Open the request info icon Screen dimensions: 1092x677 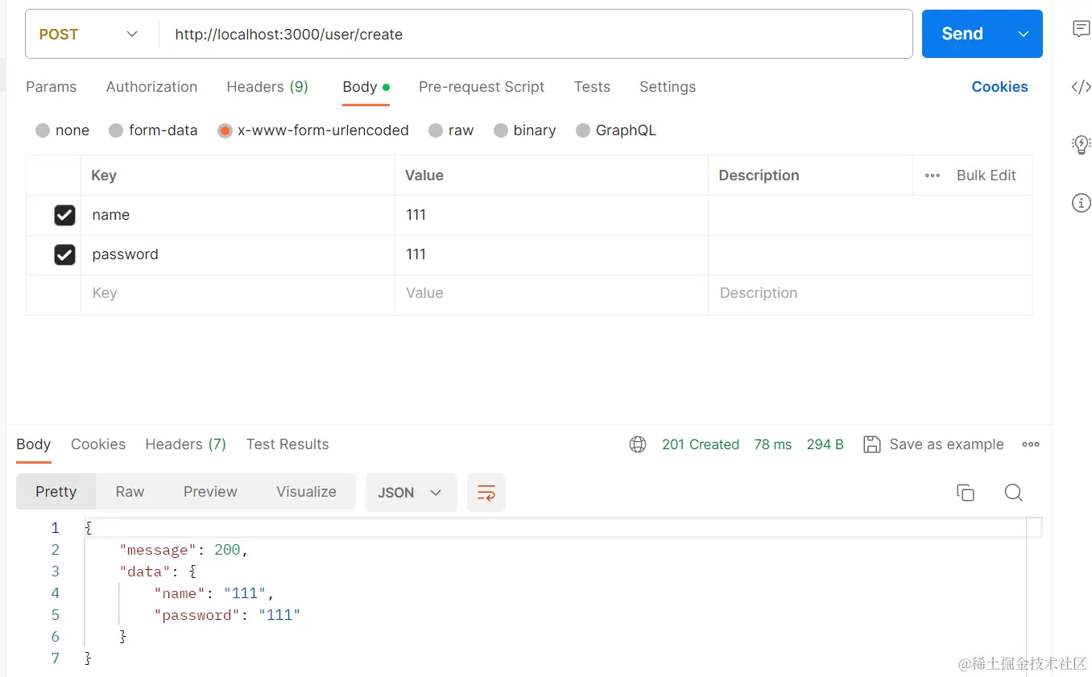pos(1081,203)
